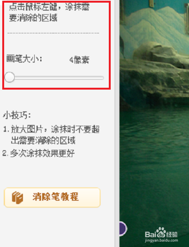This screenshot has width=189, height=247.
Task: Click the purple circle at image bottom
Action: click(123, 229)
